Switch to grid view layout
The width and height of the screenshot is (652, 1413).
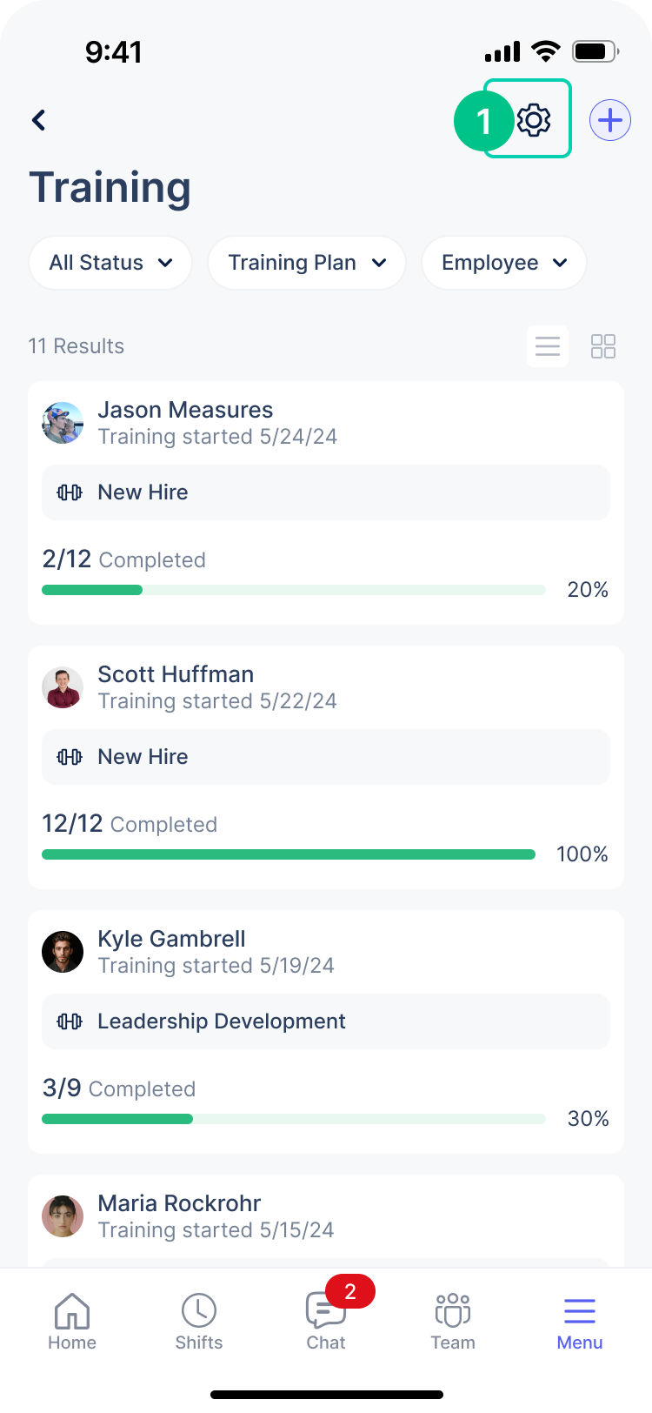coord(603,346)
